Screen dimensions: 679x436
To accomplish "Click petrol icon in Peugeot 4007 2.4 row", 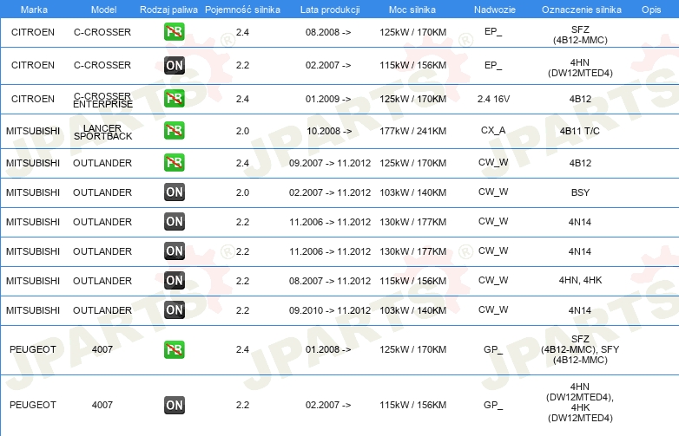I will click(174, 349).
